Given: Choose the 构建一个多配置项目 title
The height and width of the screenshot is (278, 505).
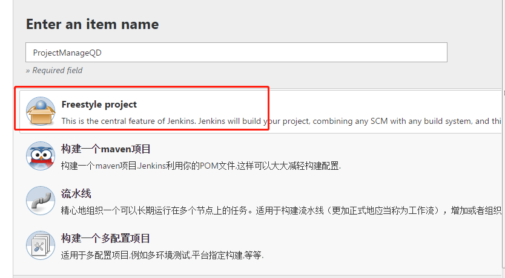Looking at the screenshot, I should [106, 239].
